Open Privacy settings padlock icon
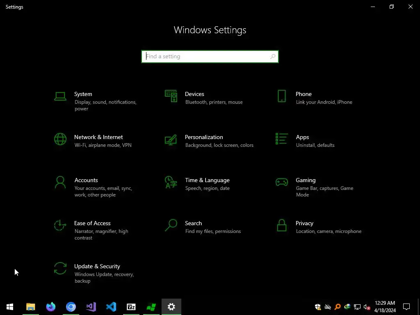420x315 pixels. tap(281, 225)
